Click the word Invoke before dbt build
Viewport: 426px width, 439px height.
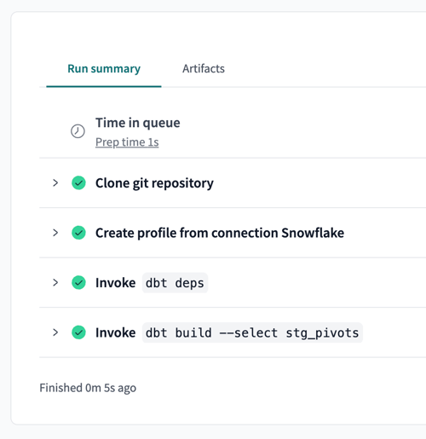[x=116, y=332]
